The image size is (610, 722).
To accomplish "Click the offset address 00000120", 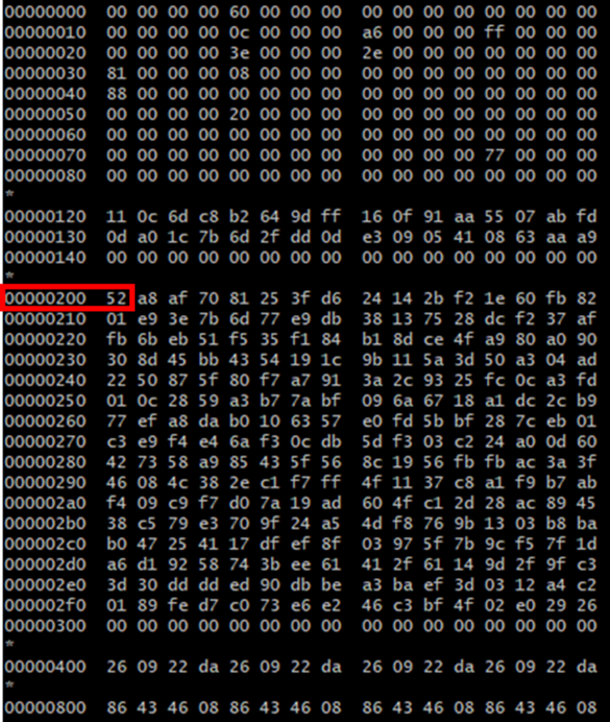I will tap(45, 216).
